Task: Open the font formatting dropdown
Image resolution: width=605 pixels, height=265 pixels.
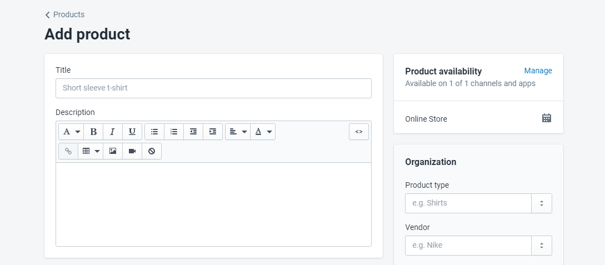Action: pos(71,132)
